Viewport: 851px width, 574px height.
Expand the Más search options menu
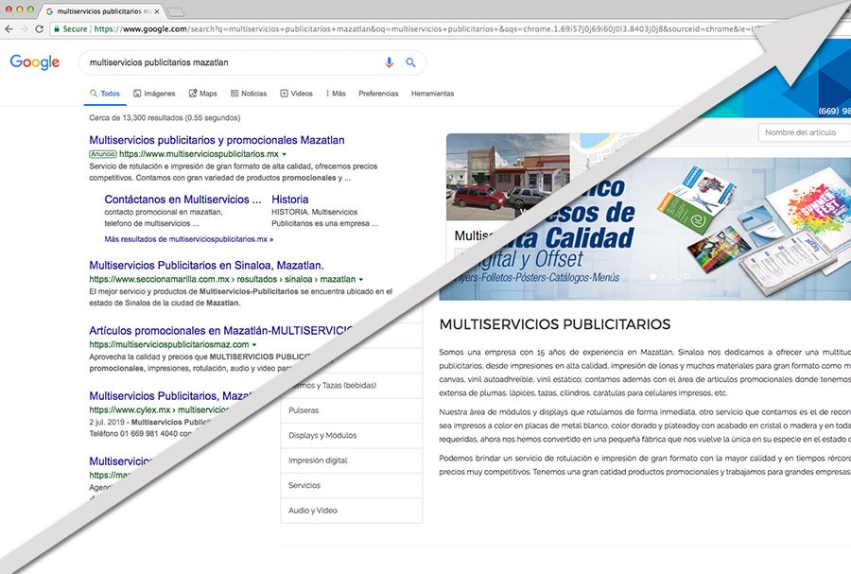[336, 94]
